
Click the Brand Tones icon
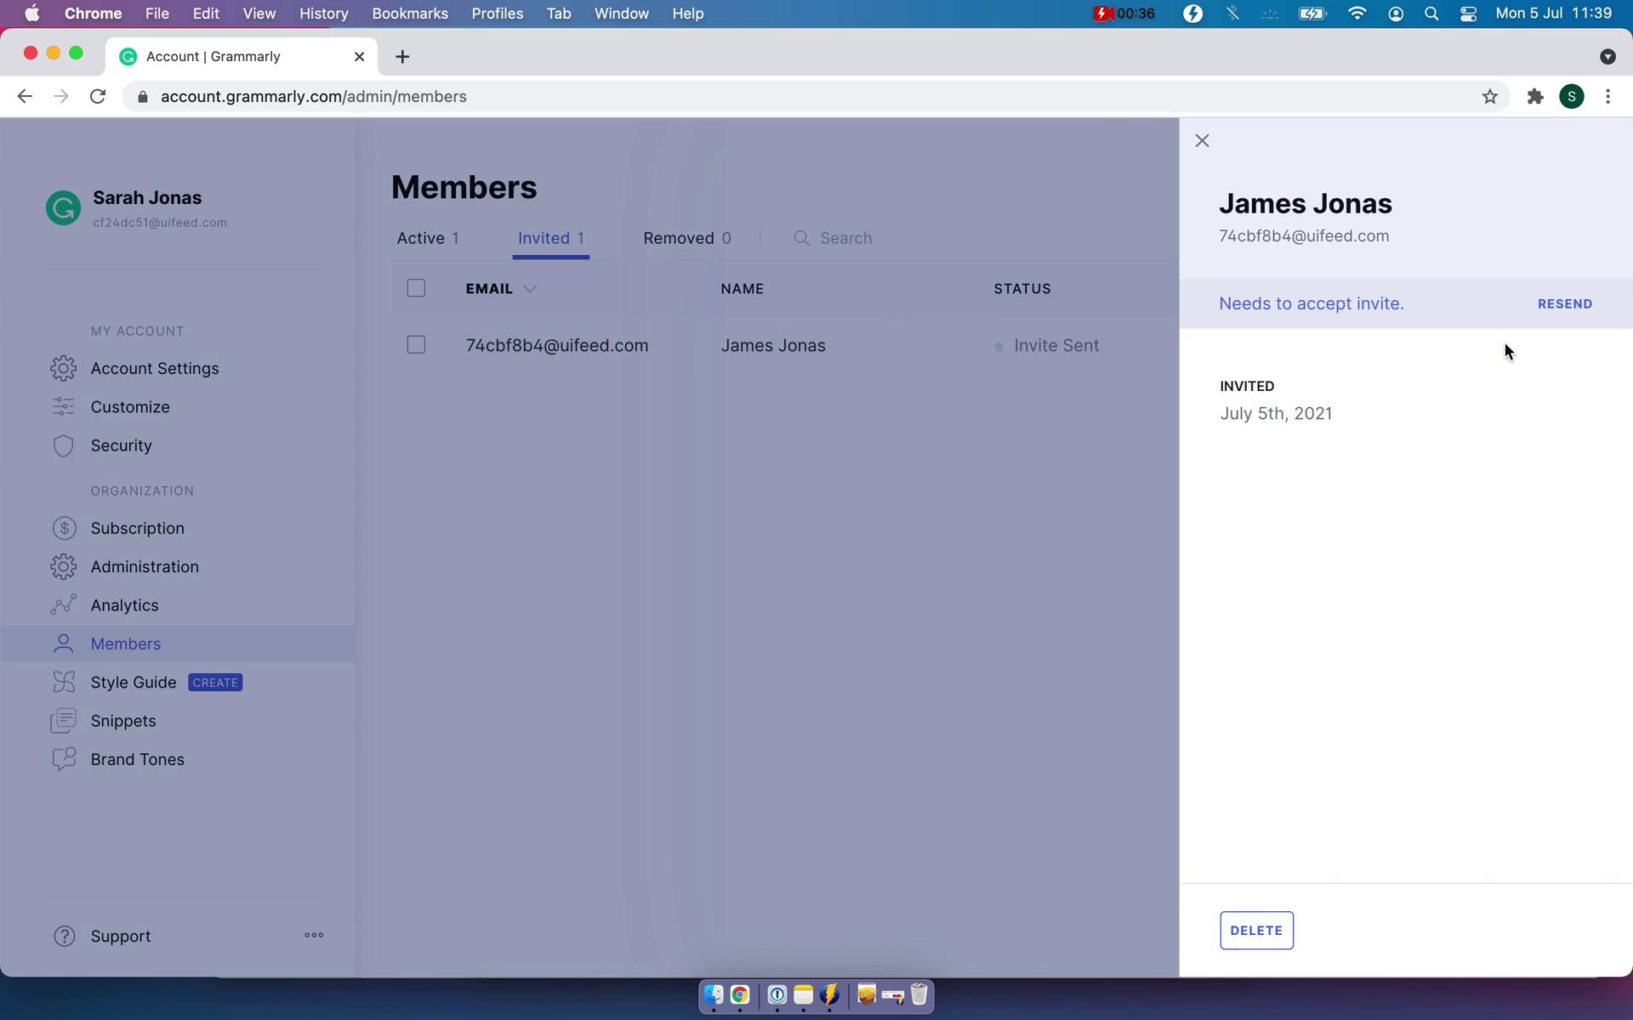[64, 759]
